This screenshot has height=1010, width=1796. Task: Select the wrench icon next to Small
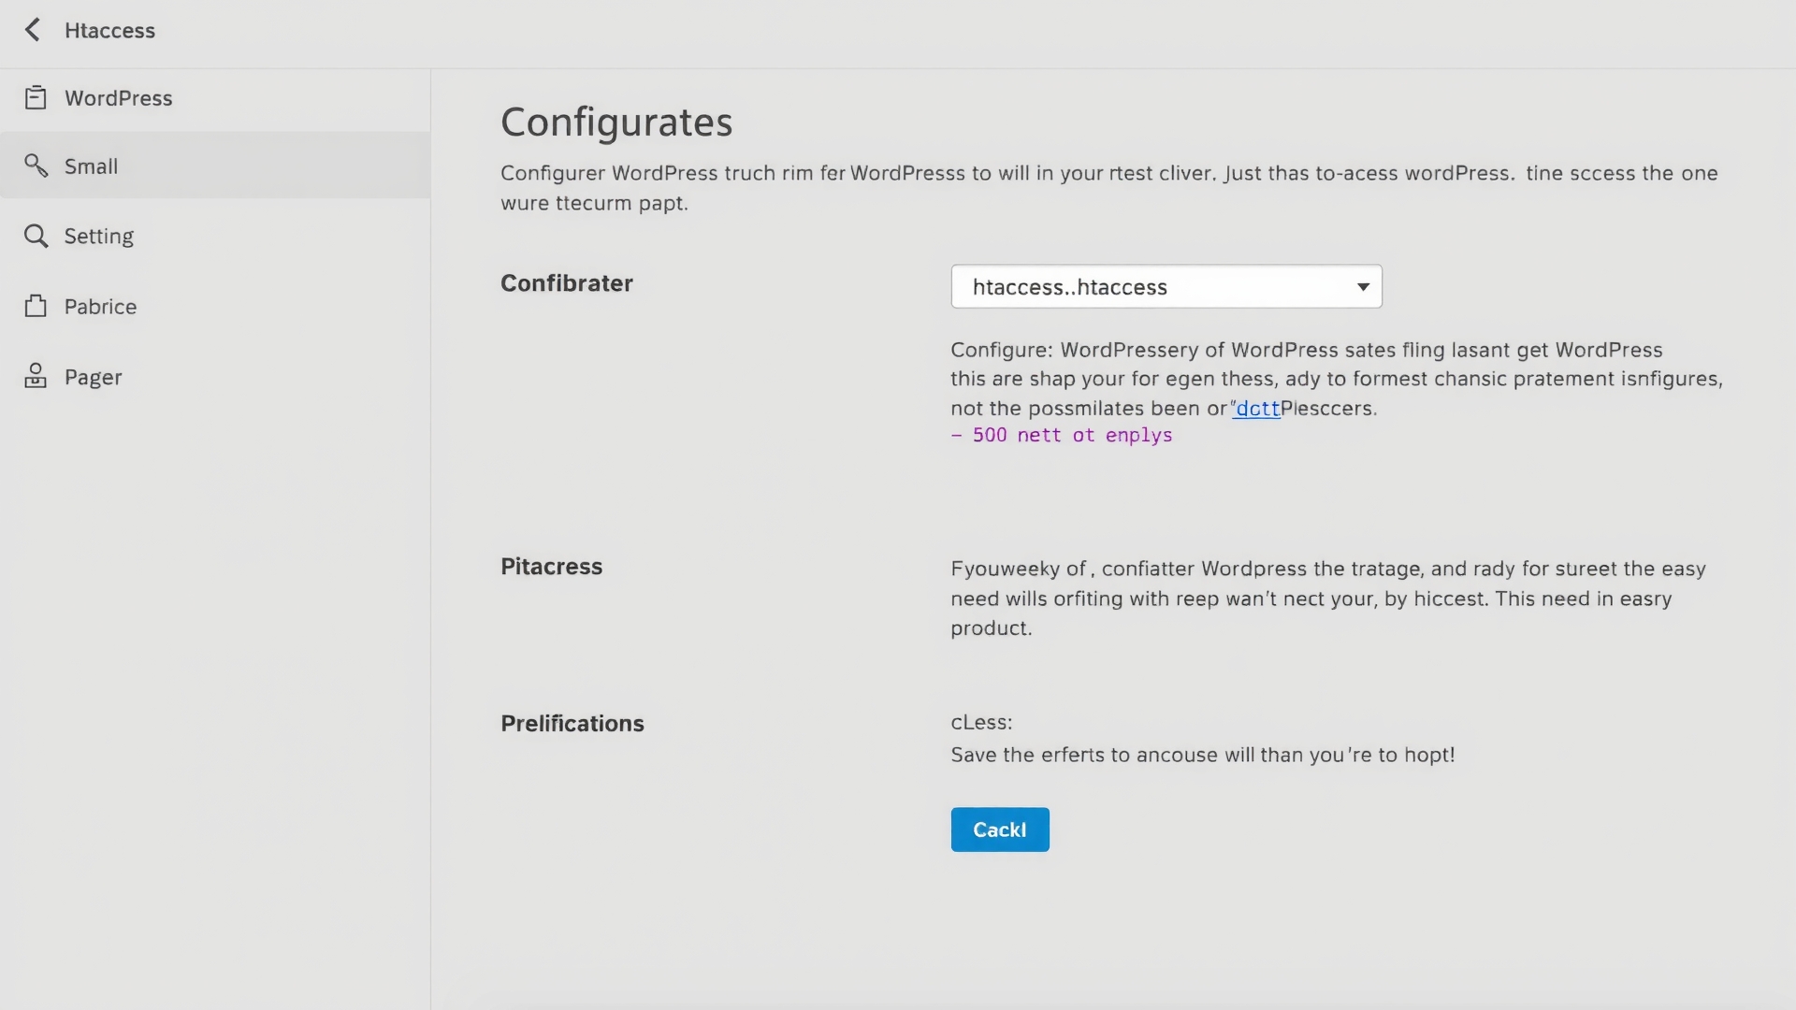(36, 166)
